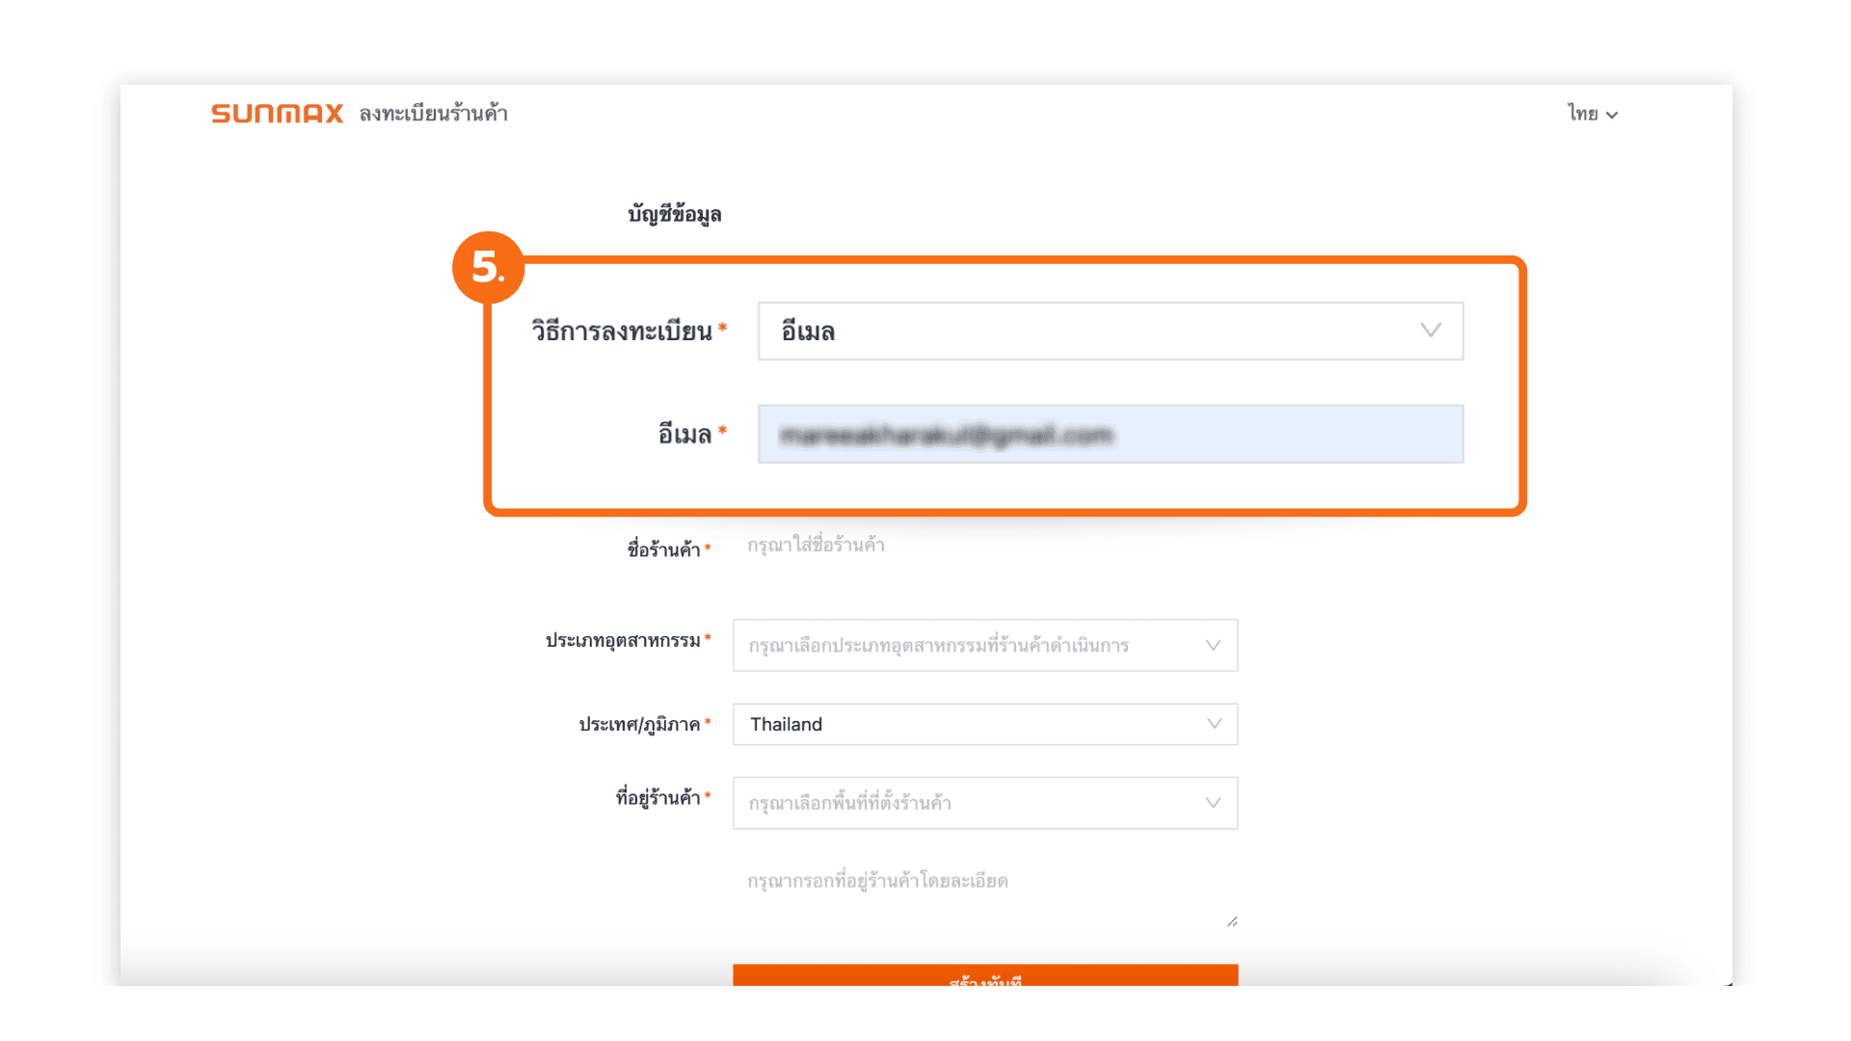1851x1041 pixels.
Task: Click the arrow icon beside Thailand
Action: [x=1214, y=724]
